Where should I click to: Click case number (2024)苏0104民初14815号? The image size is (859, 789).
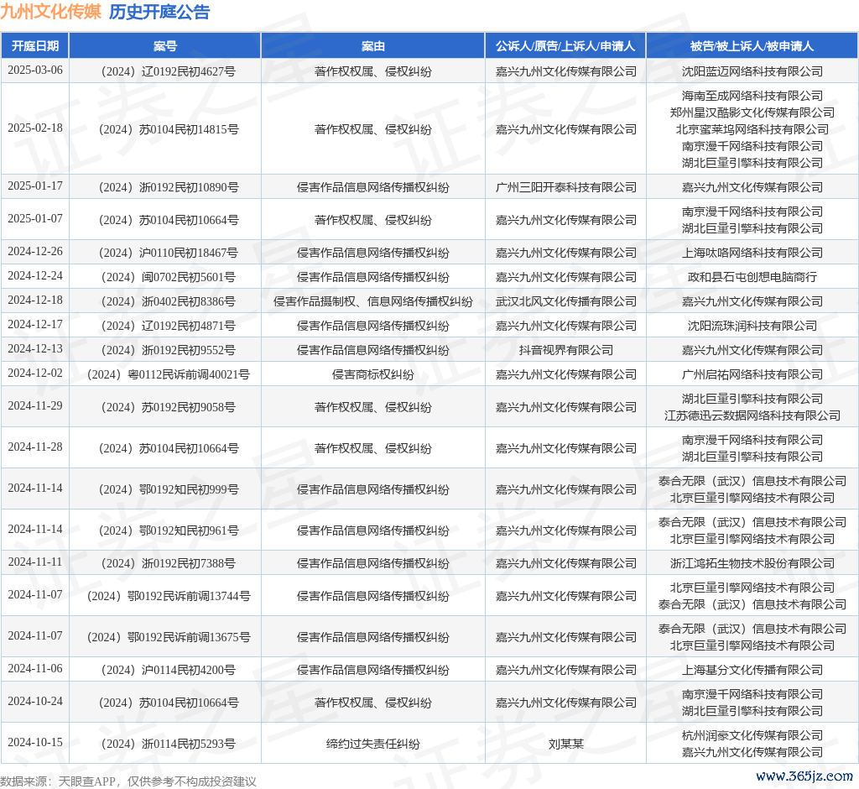coord(168,129)
